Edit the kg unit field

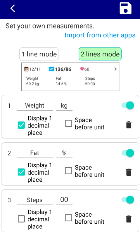click(x=64, y=106)
